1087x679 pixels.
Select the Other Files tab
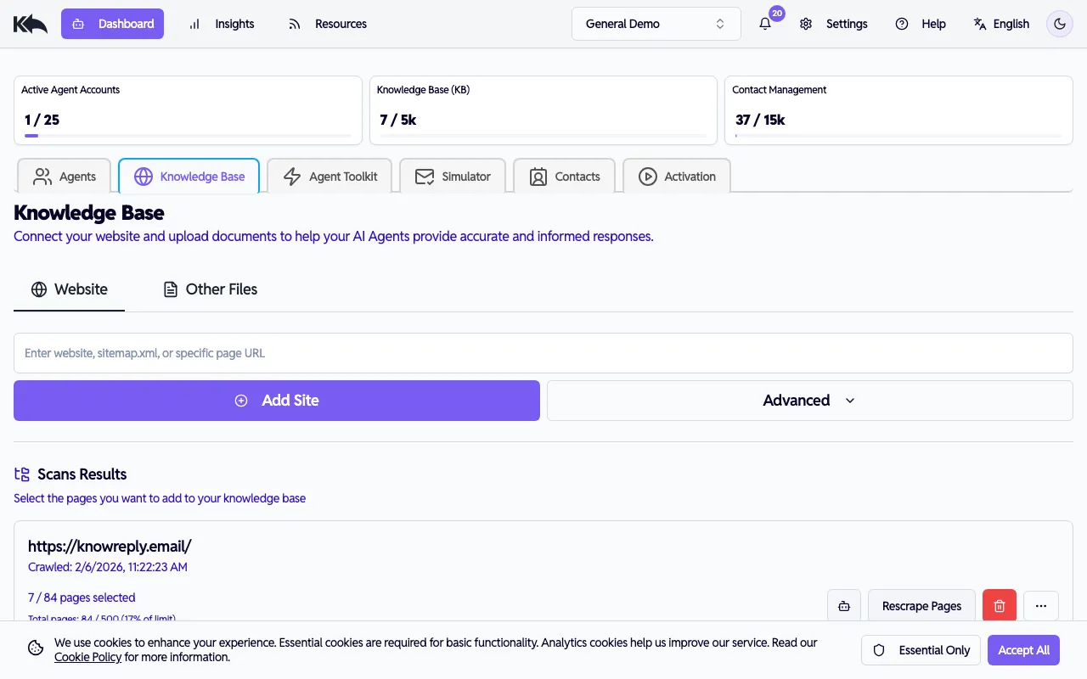210,289
